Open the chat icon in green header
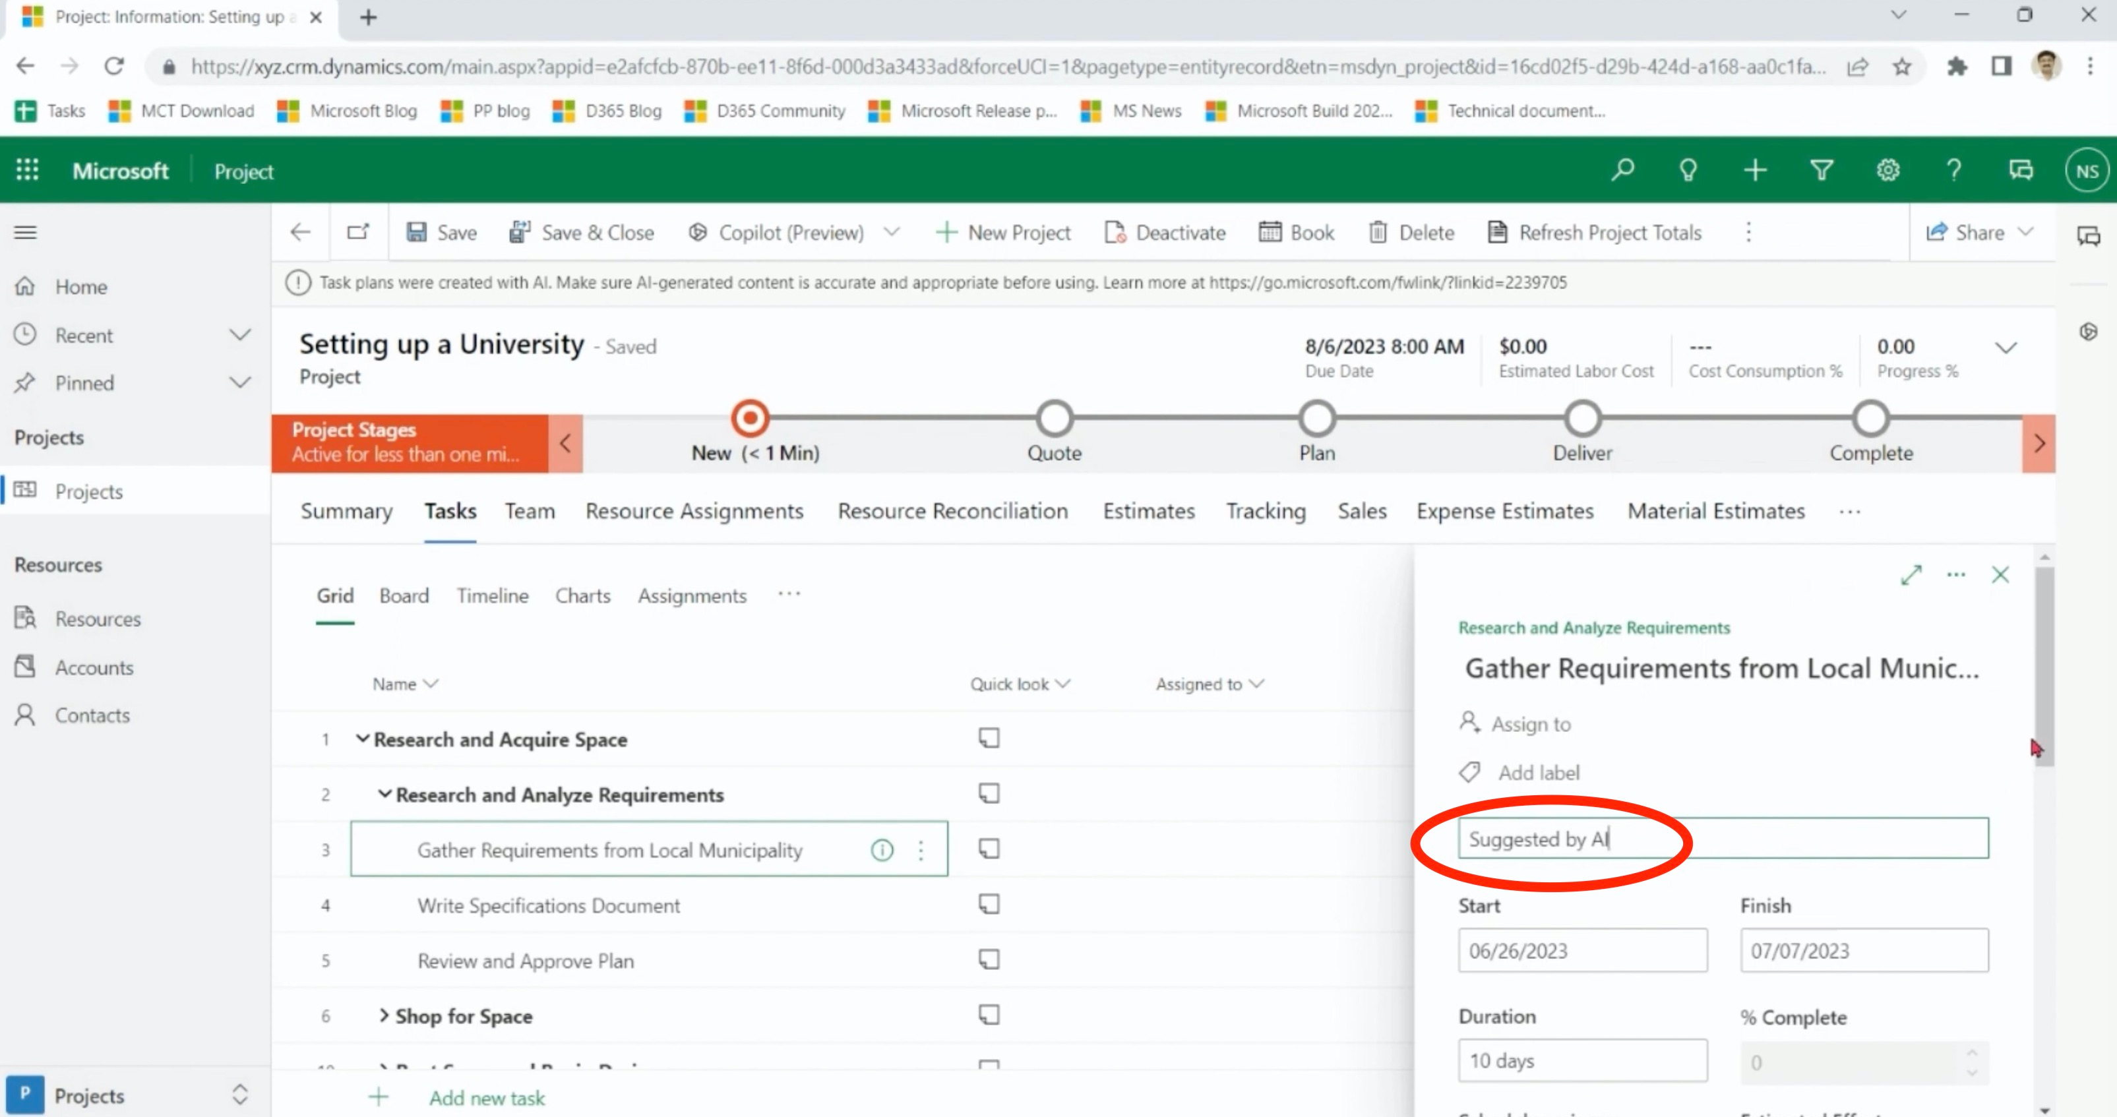2117x1117 pixels. click(2021, 170)
